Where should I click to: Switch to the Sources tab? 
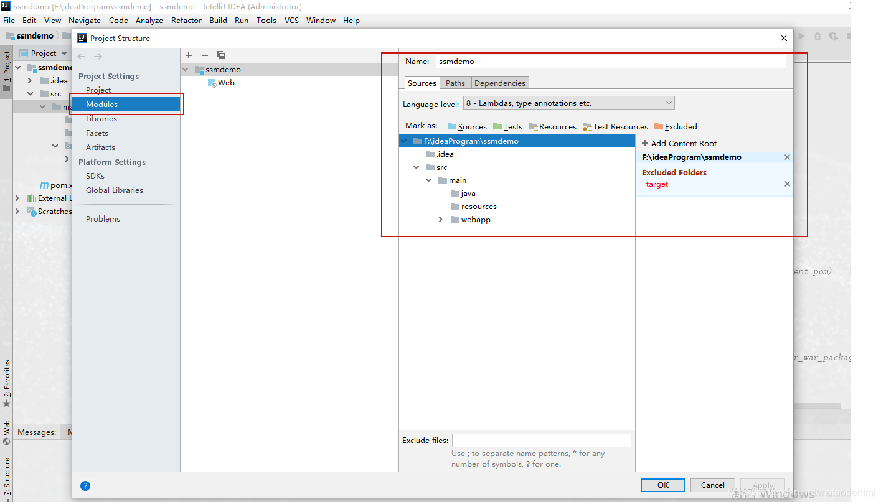pyautogui.click(x=422, y=83)
